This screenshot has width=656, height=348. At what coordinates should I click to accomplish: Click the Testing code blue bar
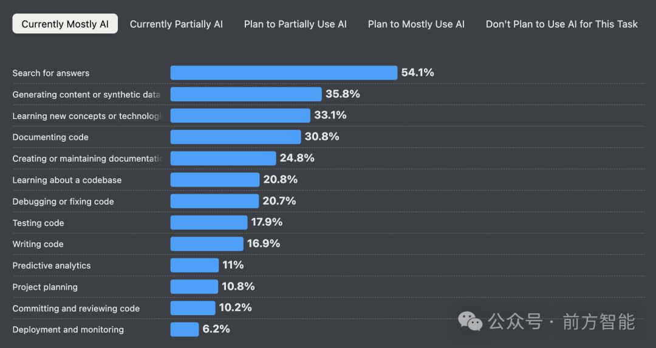pos(208,222)
